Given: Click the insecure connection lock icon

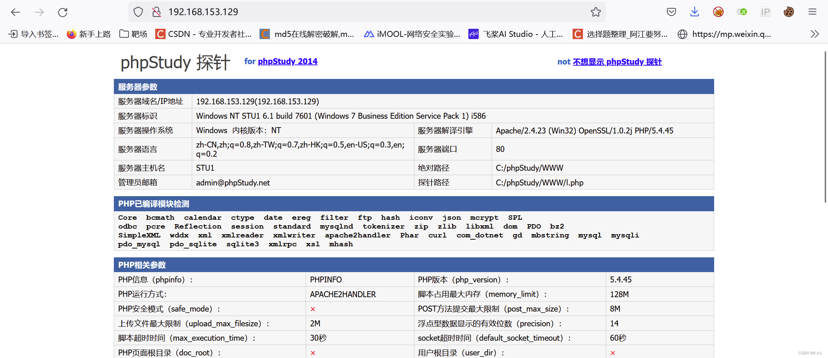Looking at the screenshot, I should [156, 11].
